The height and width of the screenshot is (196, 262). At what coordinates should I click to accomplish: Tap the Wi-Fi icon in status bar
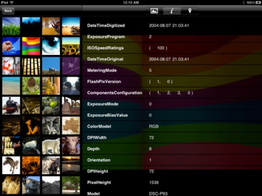pos(12,2)
